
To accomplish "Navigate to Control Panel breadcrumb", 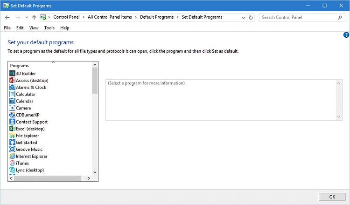I will click(66, 17).
